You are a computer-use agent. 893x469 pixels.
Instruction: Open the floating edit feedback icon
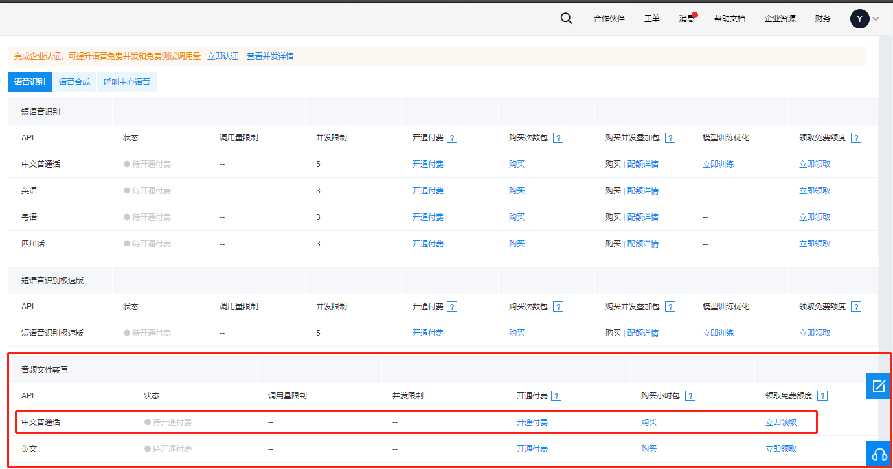[879, 386]
